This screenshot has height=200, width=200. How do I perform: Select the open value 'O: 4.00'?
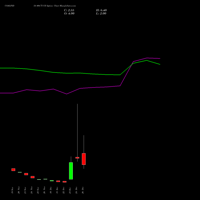(x=69, y=14)
